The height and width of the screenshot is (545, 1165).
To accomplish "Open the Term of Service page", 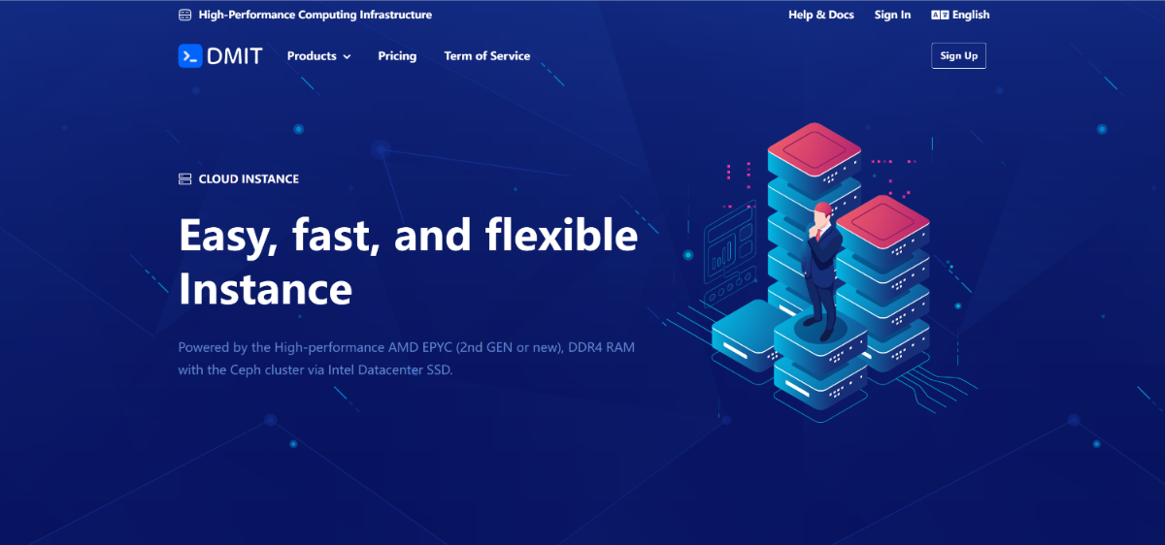I will (487, 56).
